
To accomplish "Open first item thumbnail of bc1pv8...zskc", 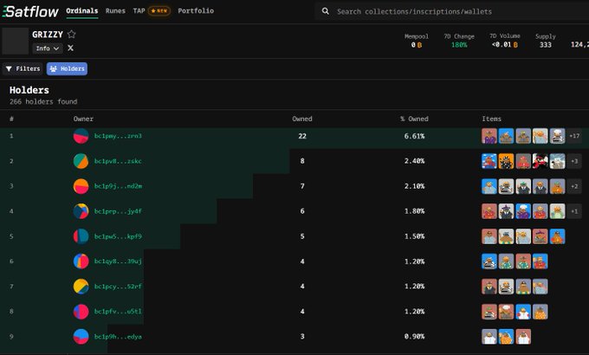I will 489,161.
